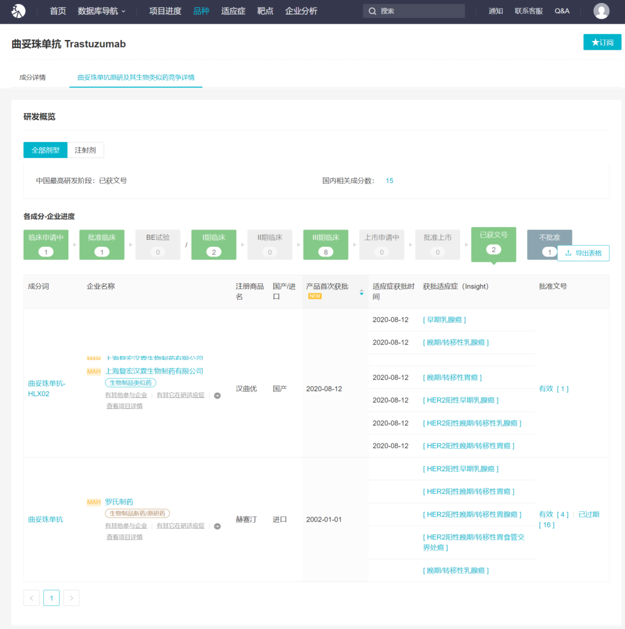The width and height of the screenshot is (625, 629).
Task: Open the 2020-08-12 [ 晚期/转移性胃癌 ] indication
Action: pos(452,378)
